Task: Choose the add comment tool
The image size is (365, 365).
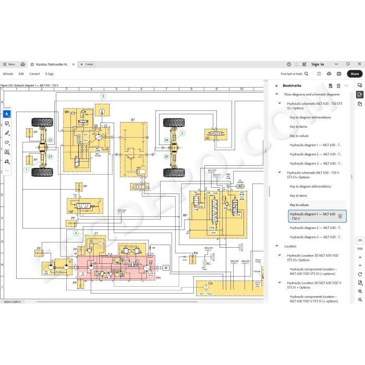Action: click(x=7, y=124)
